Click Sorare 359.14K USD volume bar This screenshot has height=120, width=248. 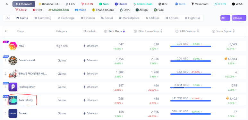point(191,114)
